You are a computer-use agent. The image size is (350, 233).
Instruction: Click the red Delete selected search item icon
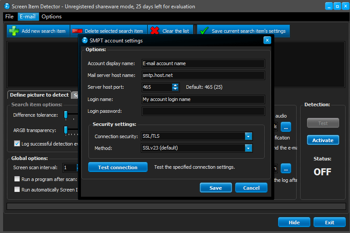(77, 31)
